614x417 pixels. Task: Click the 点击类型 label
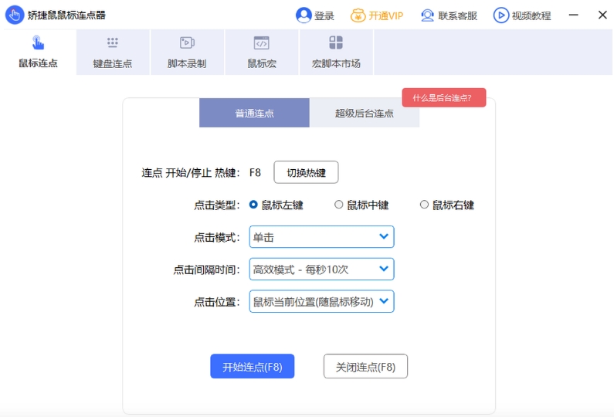coord(217,205)
